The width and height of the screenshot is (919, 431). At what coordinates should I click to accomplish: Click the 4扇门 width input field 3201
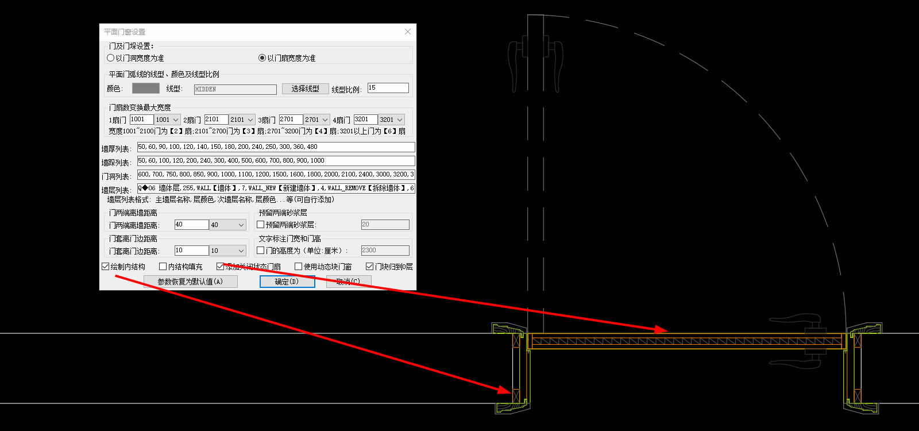tap(365, 120)
